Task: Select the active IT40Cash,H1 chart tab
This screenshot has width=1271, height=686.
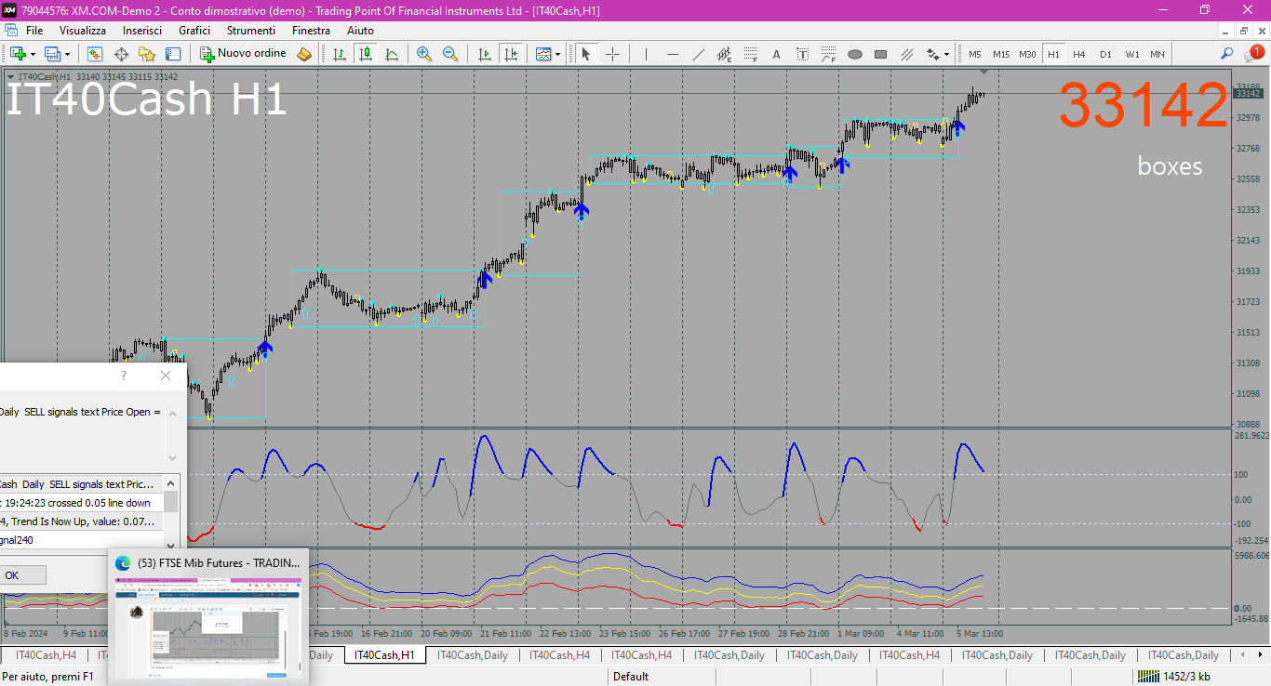Action: pyautogui.click(x=384, y=655)
